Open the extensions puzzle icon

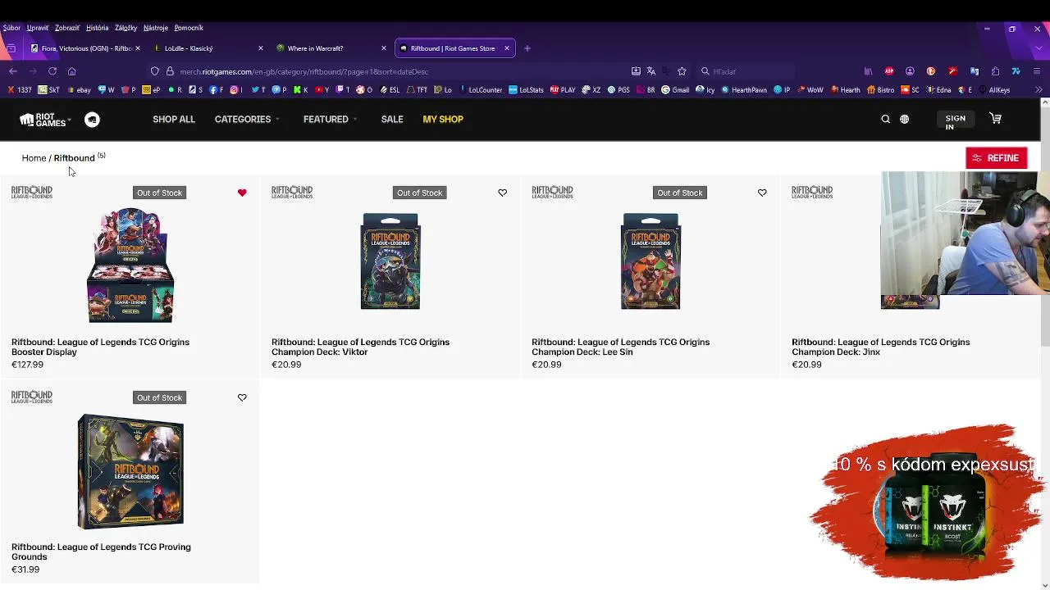coord(995,71)
